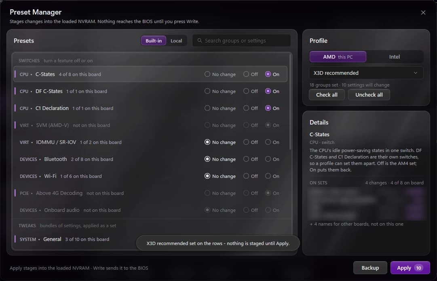437x281 pixels.
Task: Focus the Search groups or settings field
Action: tap(241, 41)
